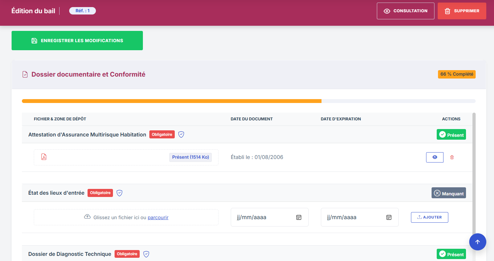Click the Dossier de Diagnostic Technique row title

click(70, 254)
